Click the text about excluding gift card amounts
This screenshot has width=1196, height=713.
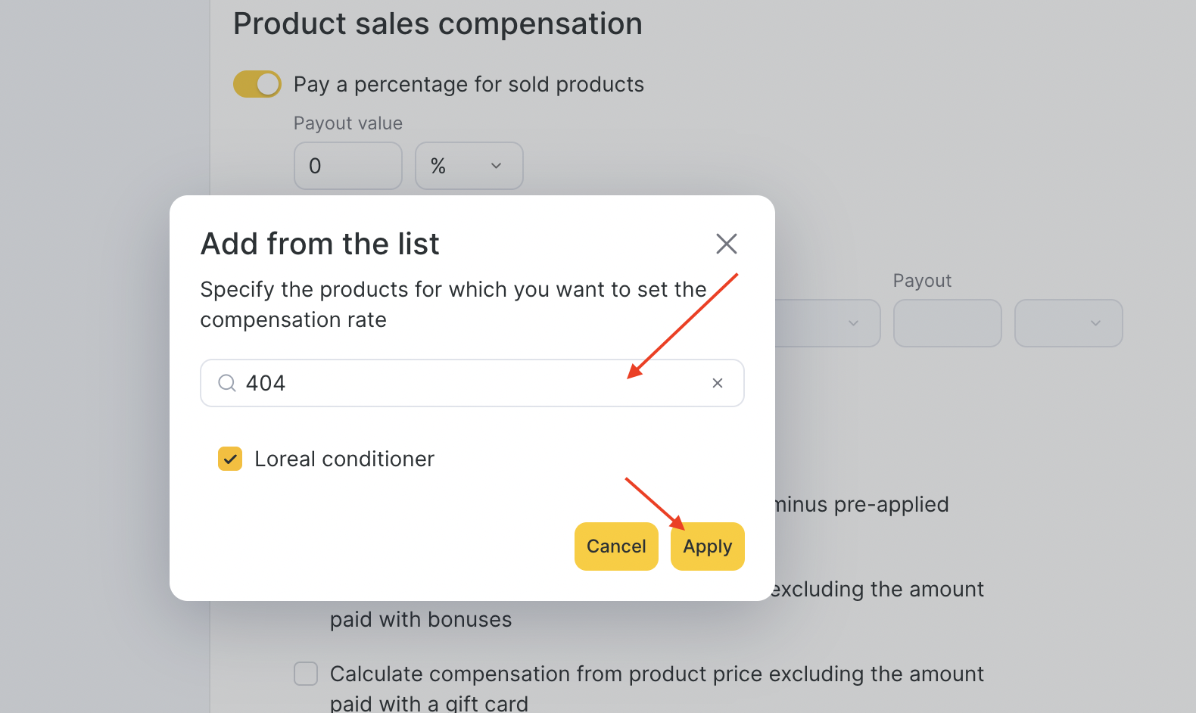pos(657,687)
